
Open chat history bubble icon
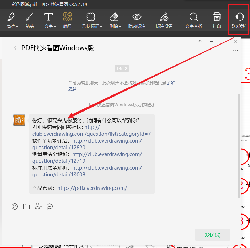point(49,206)
